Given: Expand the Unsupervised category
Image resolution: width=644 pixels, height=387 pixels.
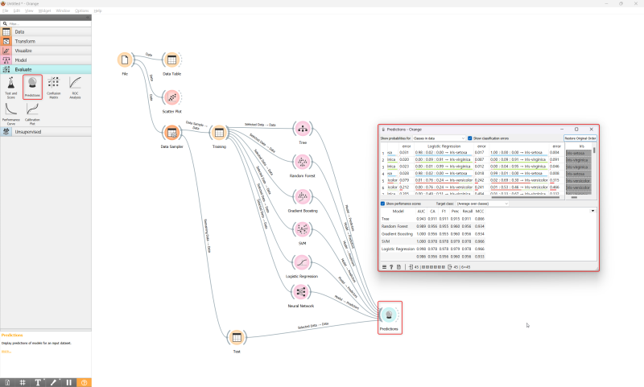Looking at the screenshot, I should click(46, 132).
